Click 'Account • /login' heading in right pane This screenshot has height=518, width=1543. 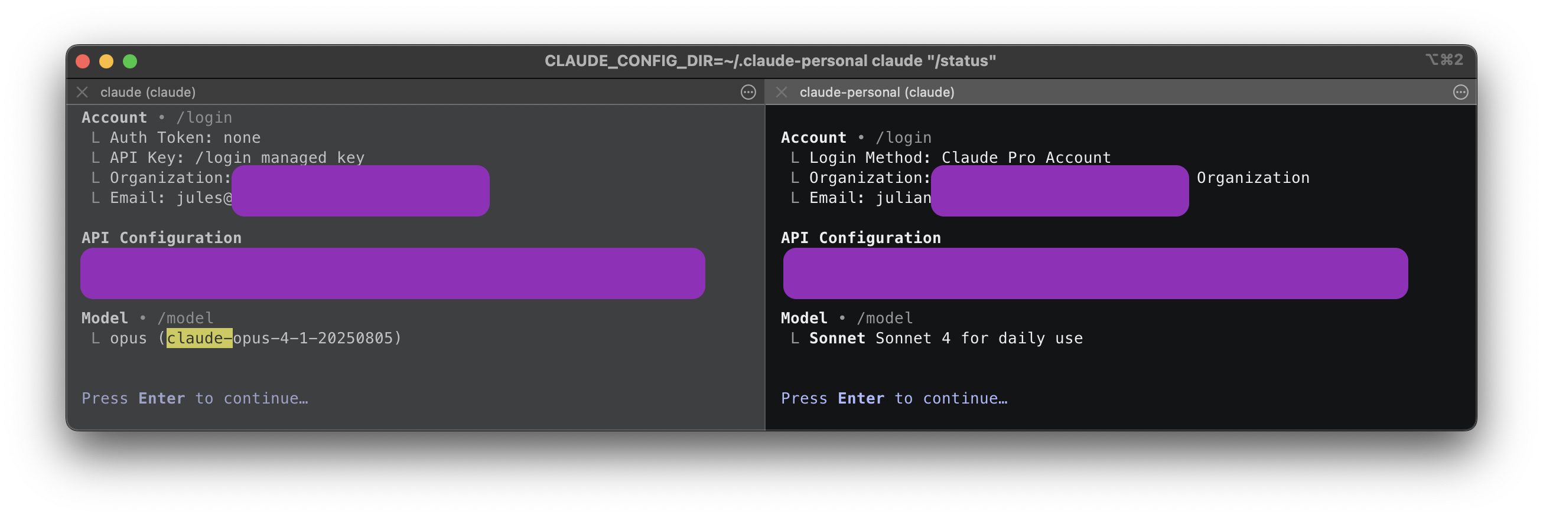point(856,137)
